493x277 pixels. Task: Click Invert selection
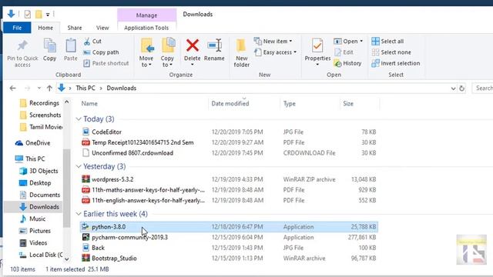(x=396, y=63)
